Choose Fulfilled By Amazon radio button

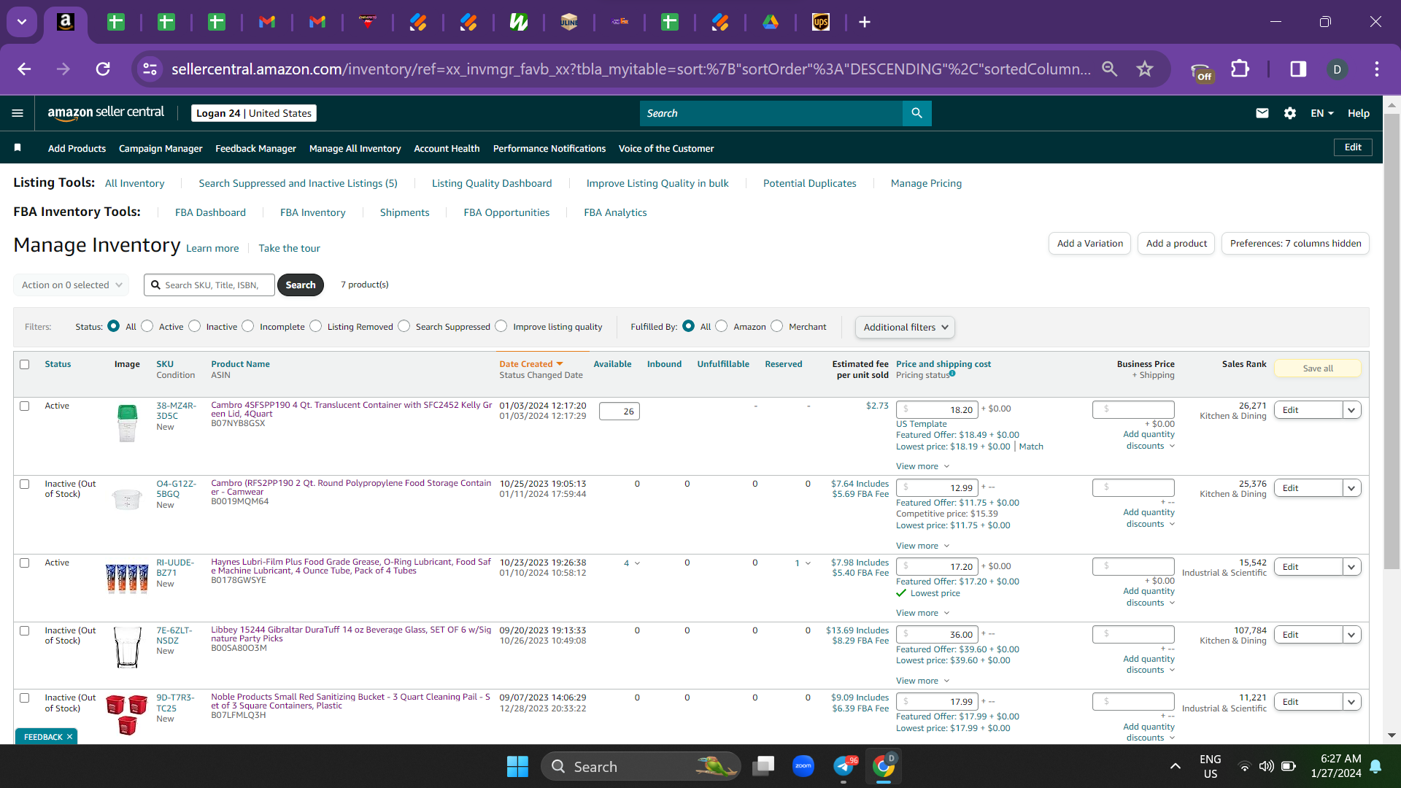click(722, 326)
